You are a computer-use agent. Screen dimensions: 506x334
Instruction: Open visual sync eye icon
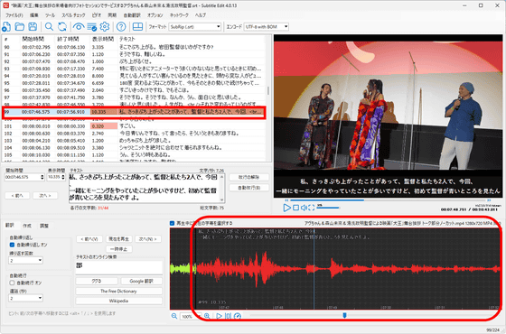(79, 27)
